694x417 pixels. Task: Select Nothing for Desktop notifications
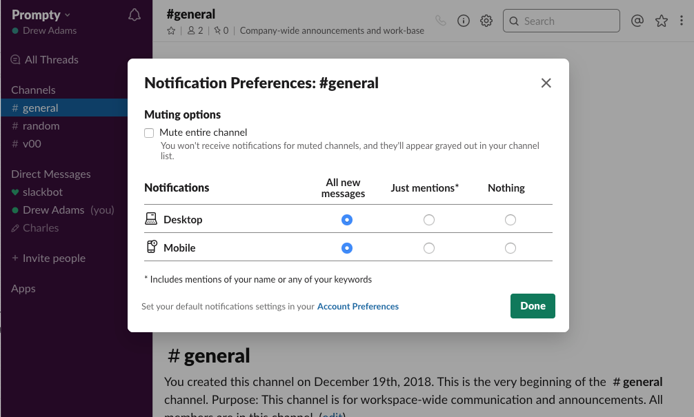click(510, 220)
